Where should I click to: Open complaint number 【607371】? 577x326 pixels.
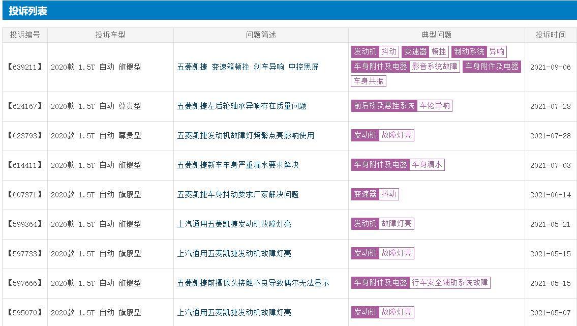point(24,194)
